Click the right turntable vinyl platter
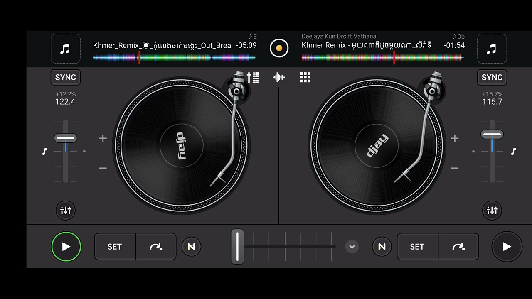Image resolution: width=532 pixels, height=299 pixels. coord(377,145)
